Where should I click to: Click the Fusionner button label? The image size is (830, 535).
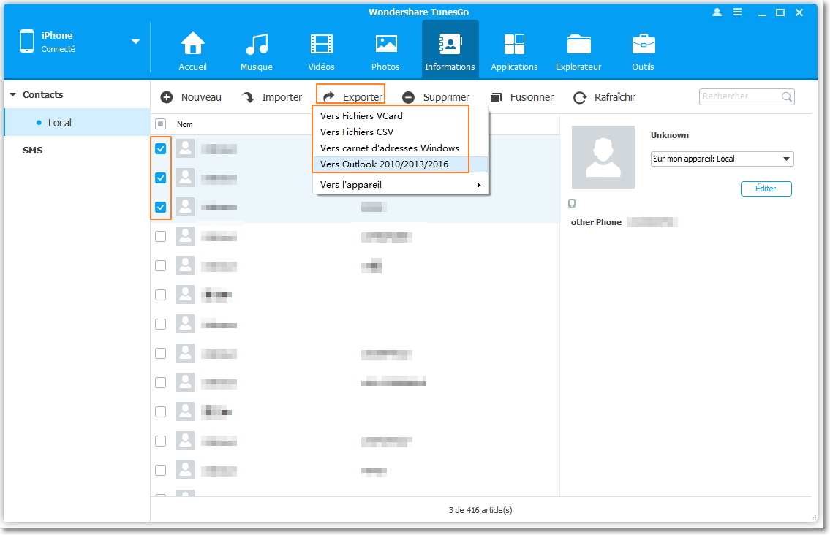point(532,97)
